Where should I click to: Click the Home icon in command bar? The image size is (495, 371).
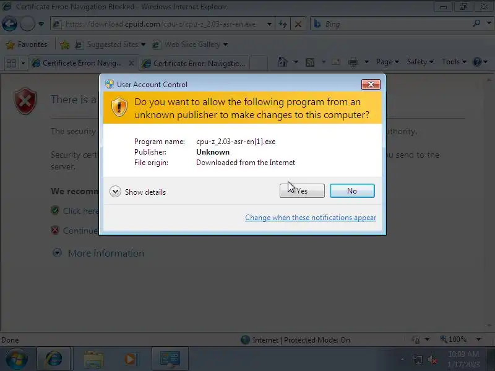[x=283, y=62]
